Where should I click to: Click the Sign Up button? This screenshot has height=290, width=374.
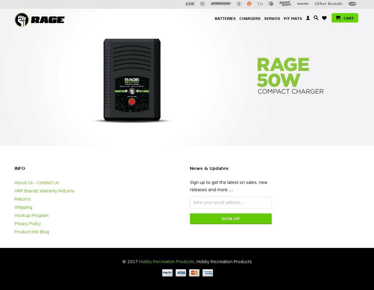[x=231, y=219]
